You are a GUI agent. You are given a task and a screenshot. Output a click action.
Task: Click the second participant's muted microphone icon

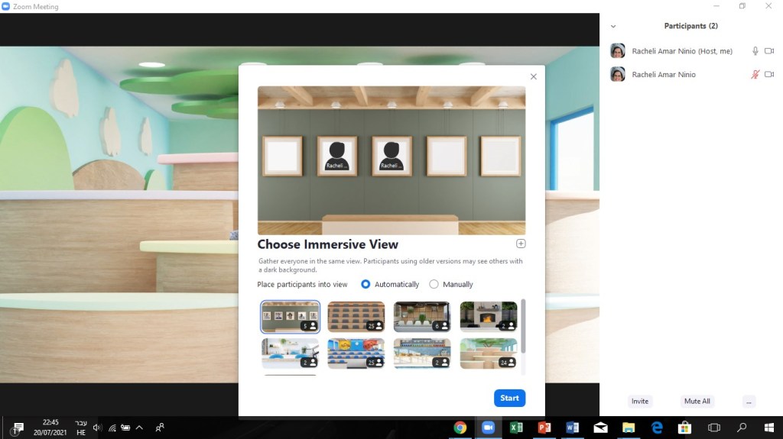point(755,75)
